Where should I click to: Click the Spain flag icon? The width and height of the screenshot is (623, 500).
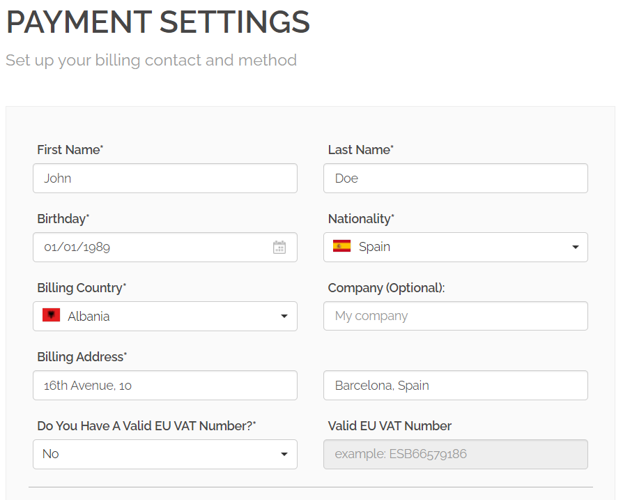[341, 246]
